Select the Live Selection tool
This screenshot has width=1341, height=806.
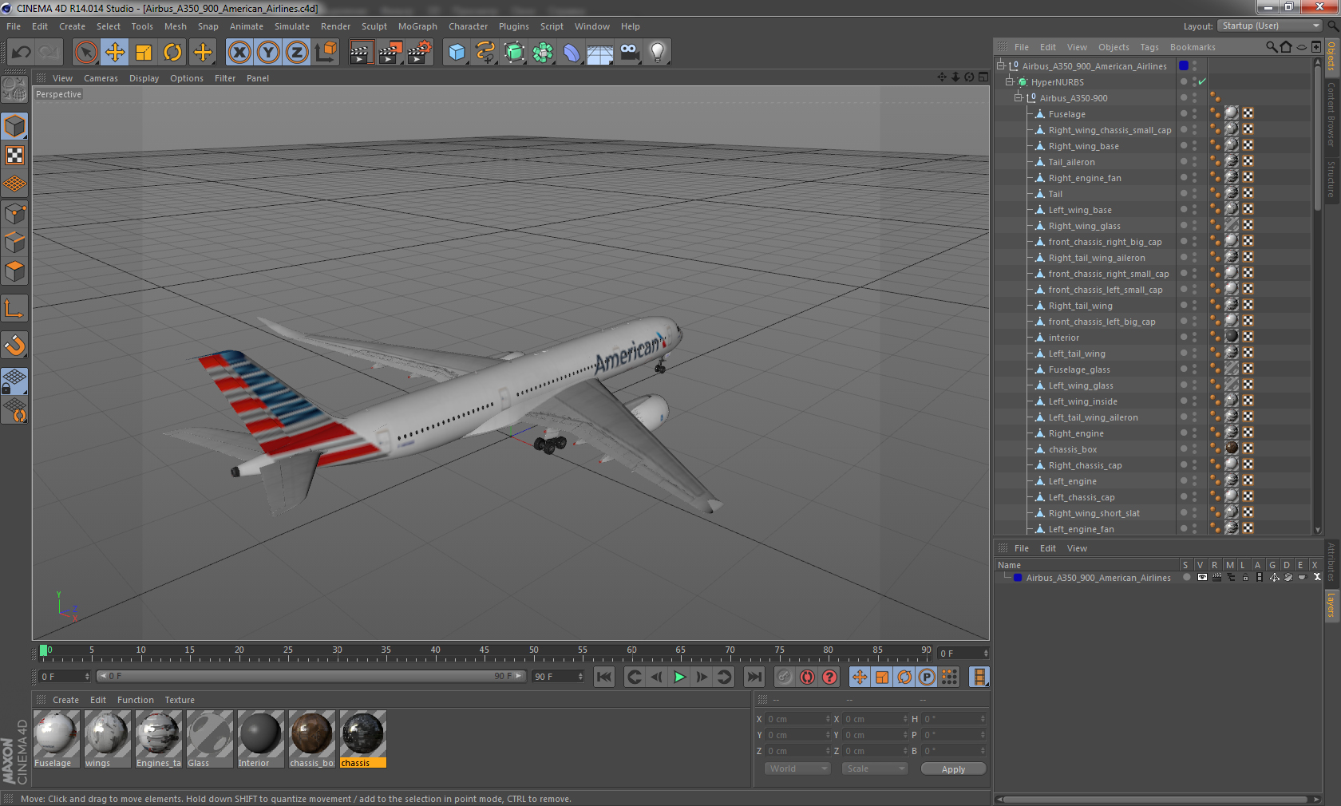86,53
